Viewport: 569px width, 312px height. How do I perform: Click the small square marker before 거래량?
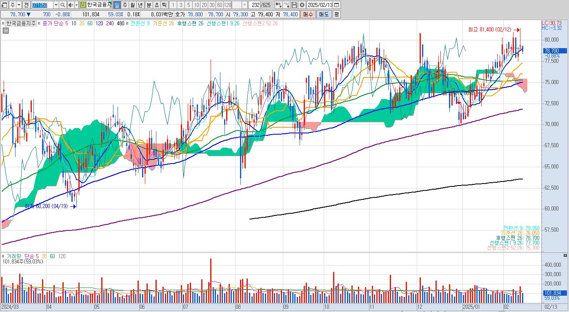(3, 256)
